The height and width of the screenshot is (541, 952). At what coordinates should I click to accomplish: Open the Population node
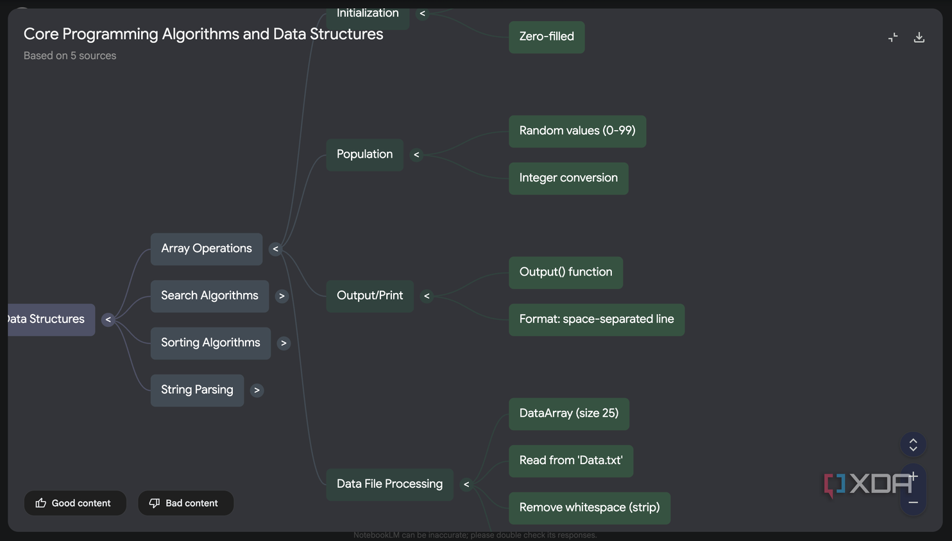pos(364,154)
